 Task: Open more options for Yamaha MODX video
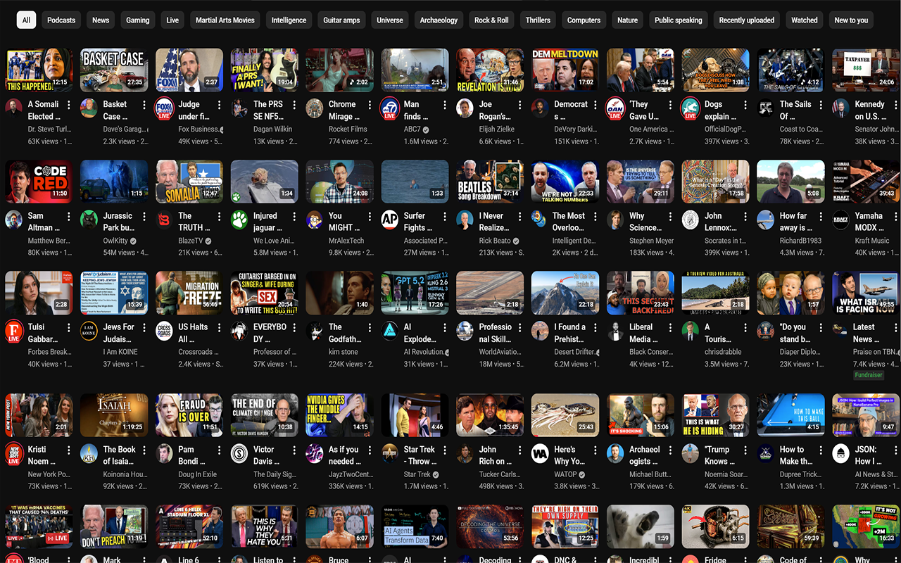(x=895, y=217)
